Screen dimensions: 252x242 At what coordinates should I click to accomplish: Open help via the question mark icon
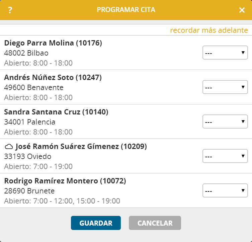(10, 10)
